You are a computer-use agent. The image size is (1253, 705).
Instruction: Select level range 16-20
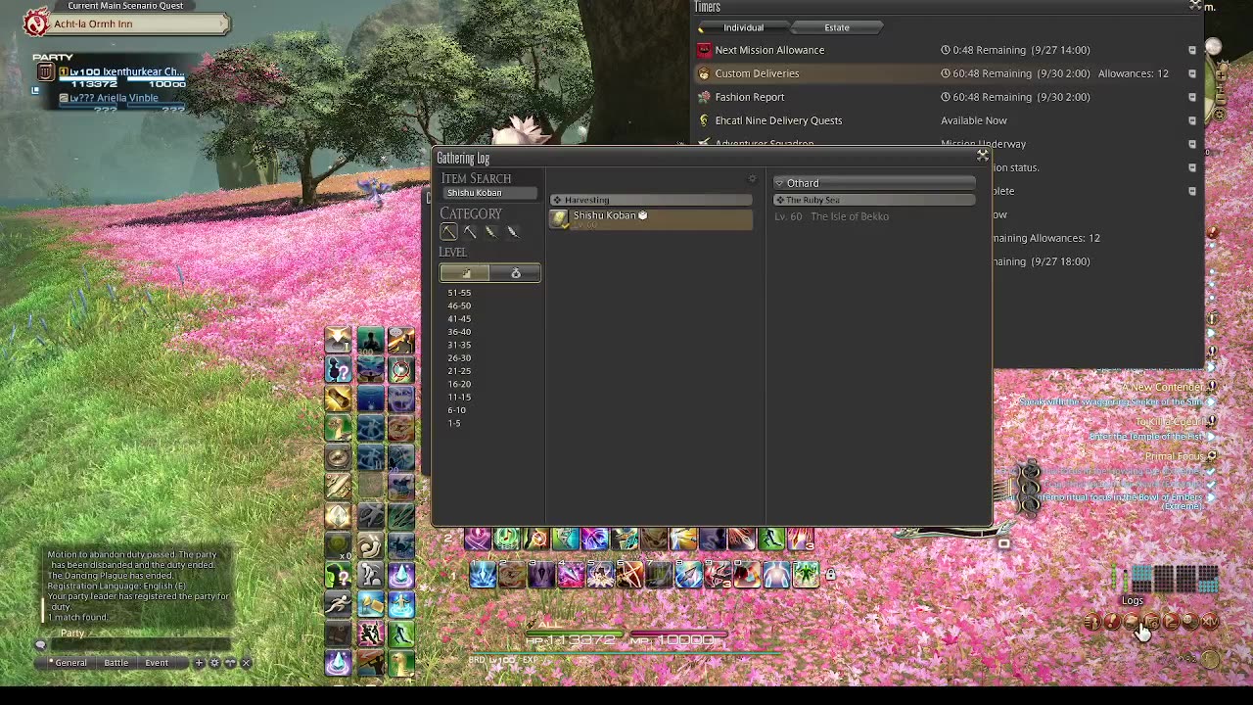coord(459,384)
